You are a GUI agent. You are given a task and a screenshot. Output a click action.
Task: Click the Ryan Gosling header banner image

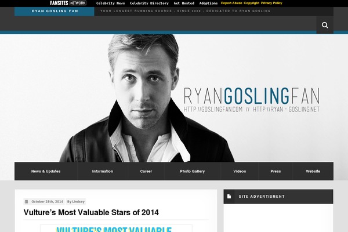point(174,98)
